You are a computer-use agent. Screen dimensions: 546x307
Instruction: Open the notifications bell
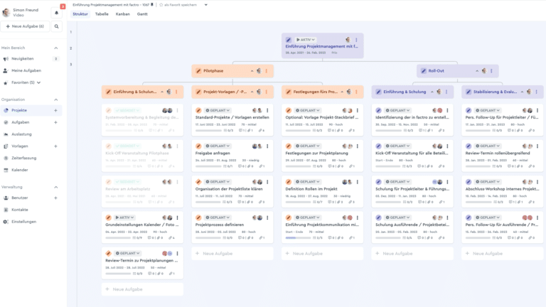point(57,12)
